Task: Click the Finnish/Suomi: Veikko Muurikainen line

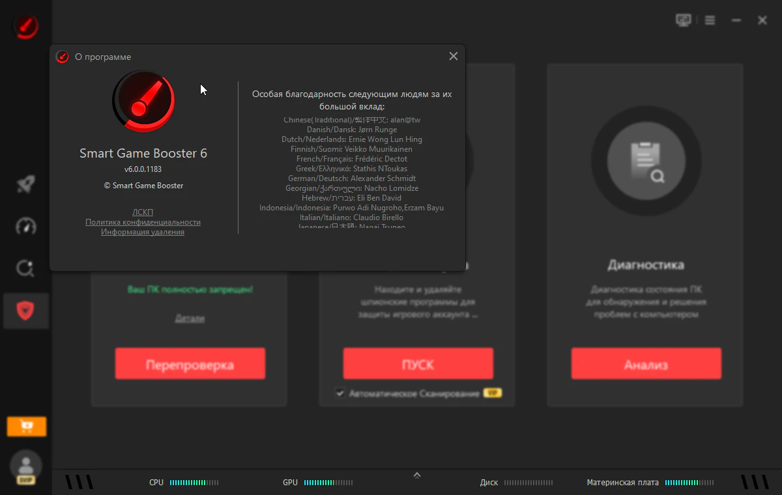Action: [352, 149]
